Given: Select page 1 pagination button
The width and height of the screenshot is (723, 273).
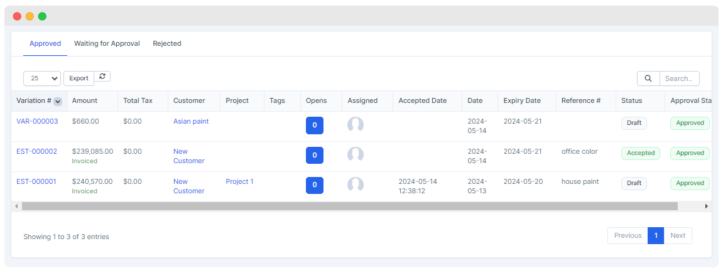Looking at the screenshot, I should (656, 235).
